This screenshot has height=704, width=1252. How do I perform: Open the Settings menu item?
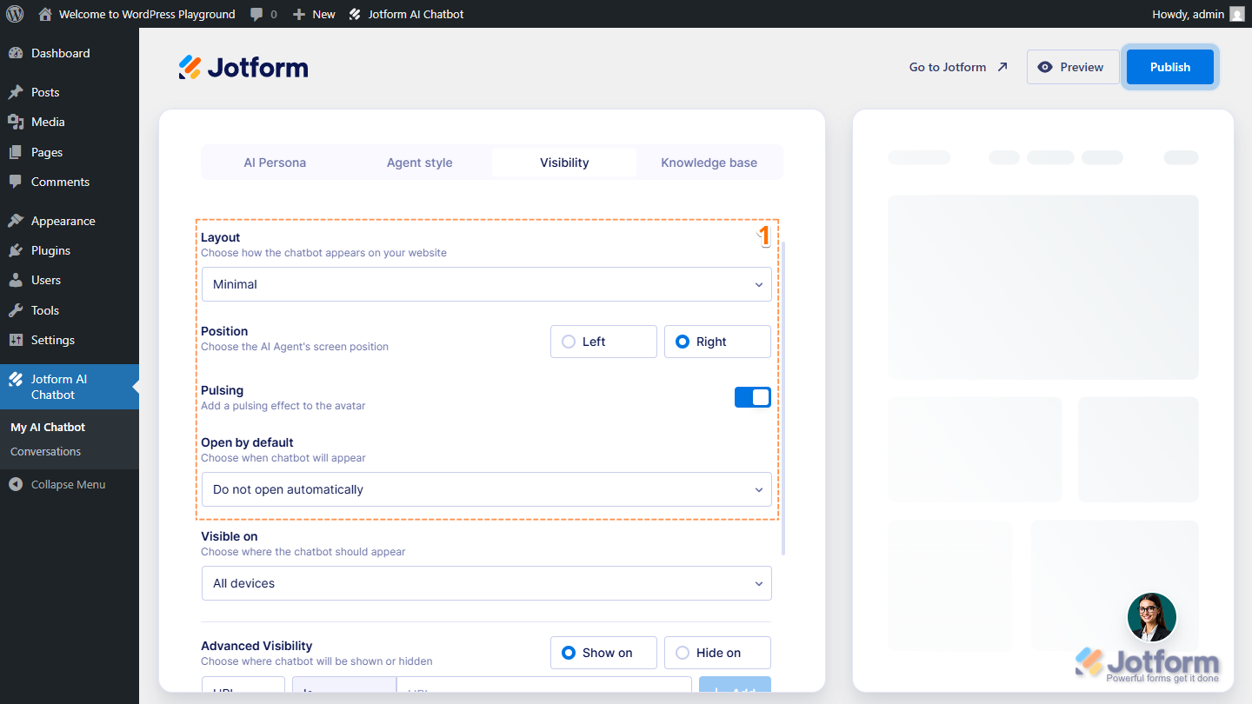70,340
